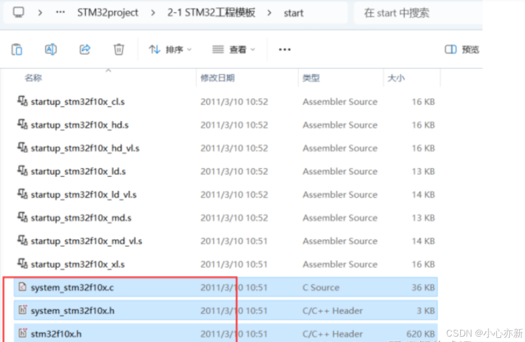Expand chevron after STM32project in breadcrumb
Viewport: 525px width, 342px height.
tap(153, 13)
